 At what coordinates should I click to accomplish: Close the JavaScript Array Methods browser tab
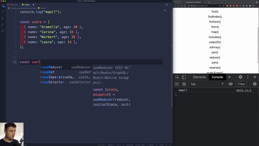(x=205, y=2)
